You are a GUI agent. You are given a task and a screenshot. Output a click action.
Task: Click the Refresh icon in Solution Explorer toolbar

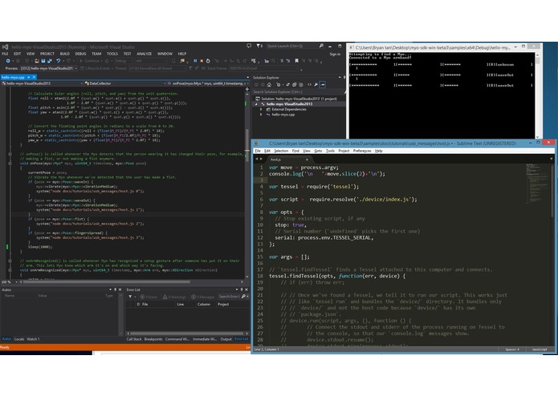pyautogui.click(x=287, y=84)
